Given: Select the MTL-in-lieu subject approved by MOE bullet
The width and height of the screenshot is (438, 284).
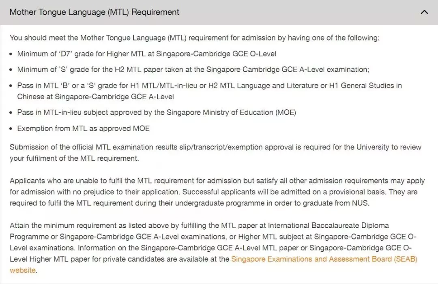Looking at the screenshot, I should [157, 112].
